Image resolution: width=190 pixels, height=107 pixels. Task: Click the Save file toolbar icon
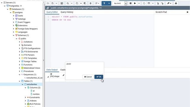point(53,3)
